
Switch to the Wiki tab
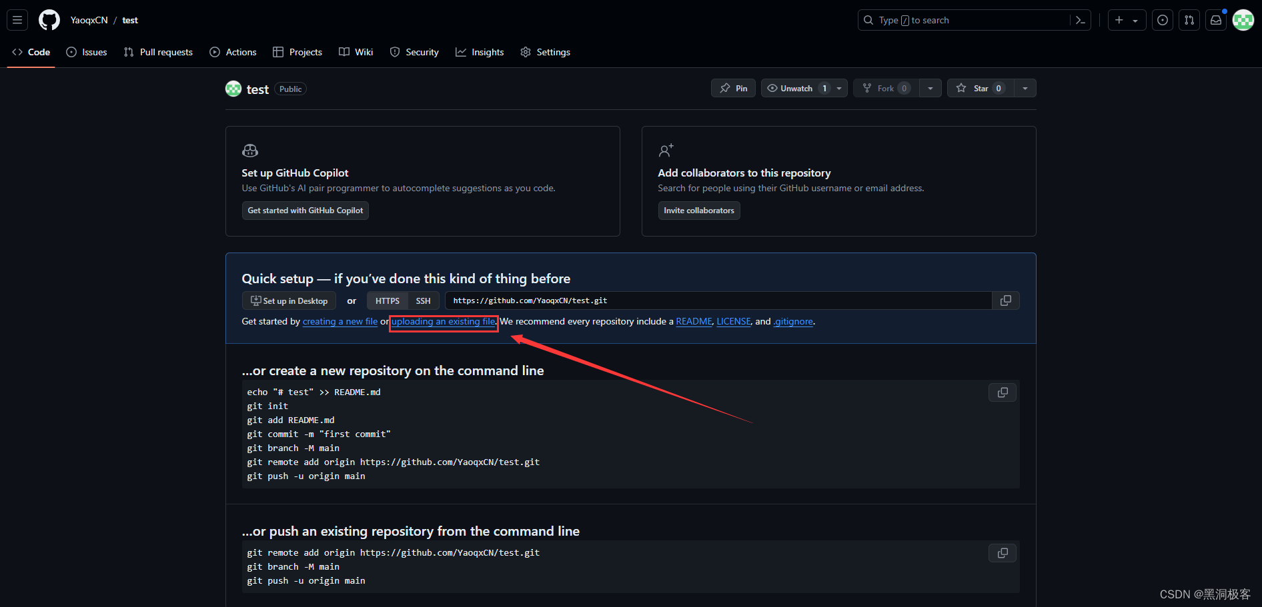click(356, 52)
